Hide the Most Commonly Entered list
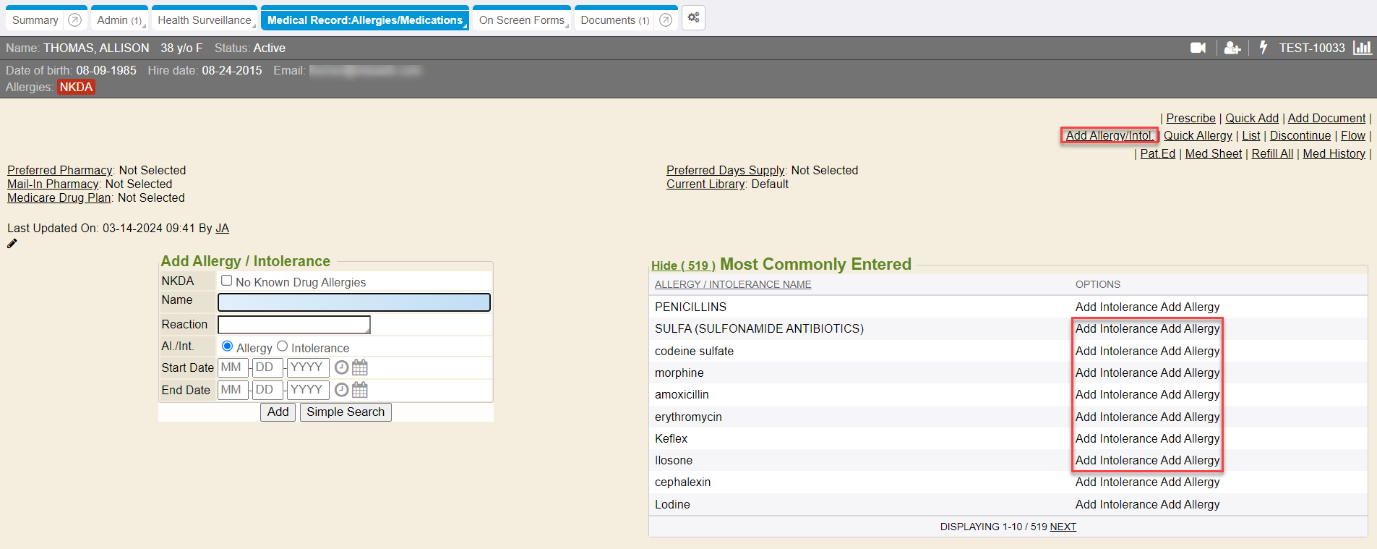1377x549 pixels. [x=682, y=265]
